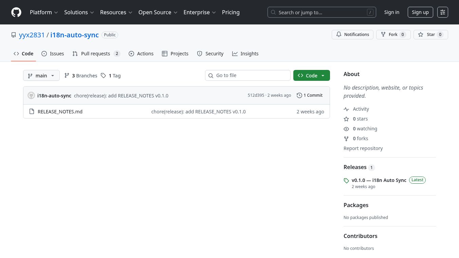Click the committer avatar for i18n-auto-sync
459x258 pixels.
[31, 95]
